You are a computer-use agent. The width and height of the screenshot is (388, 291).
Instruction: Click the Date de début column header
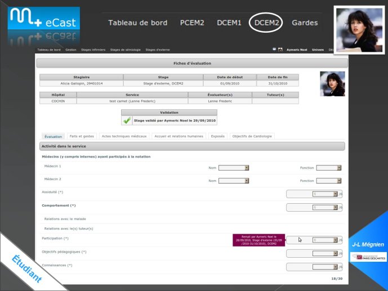[230, 77]
